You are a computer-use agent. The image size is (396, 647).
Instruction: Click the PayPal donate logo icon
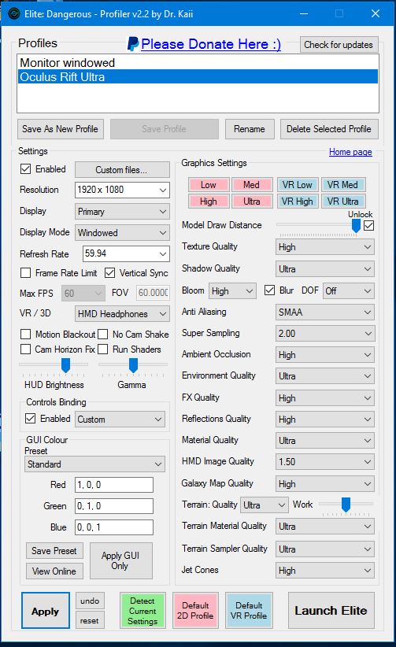tap(133, 44)
